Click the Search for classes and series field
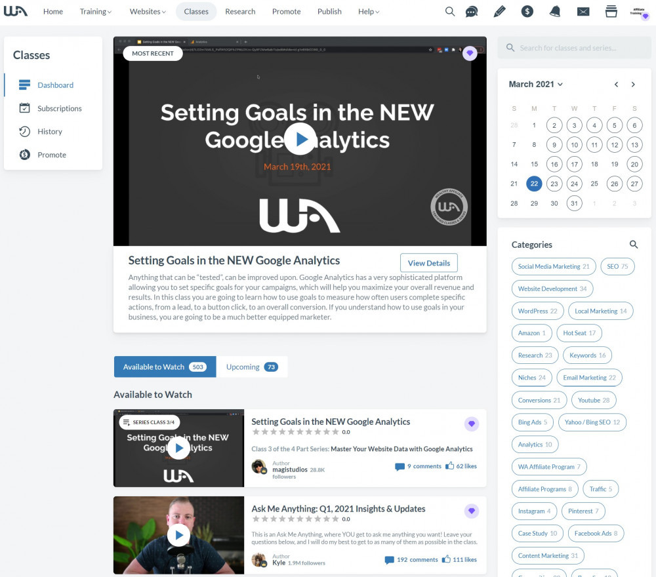656x577 pixels. (574, 48)
